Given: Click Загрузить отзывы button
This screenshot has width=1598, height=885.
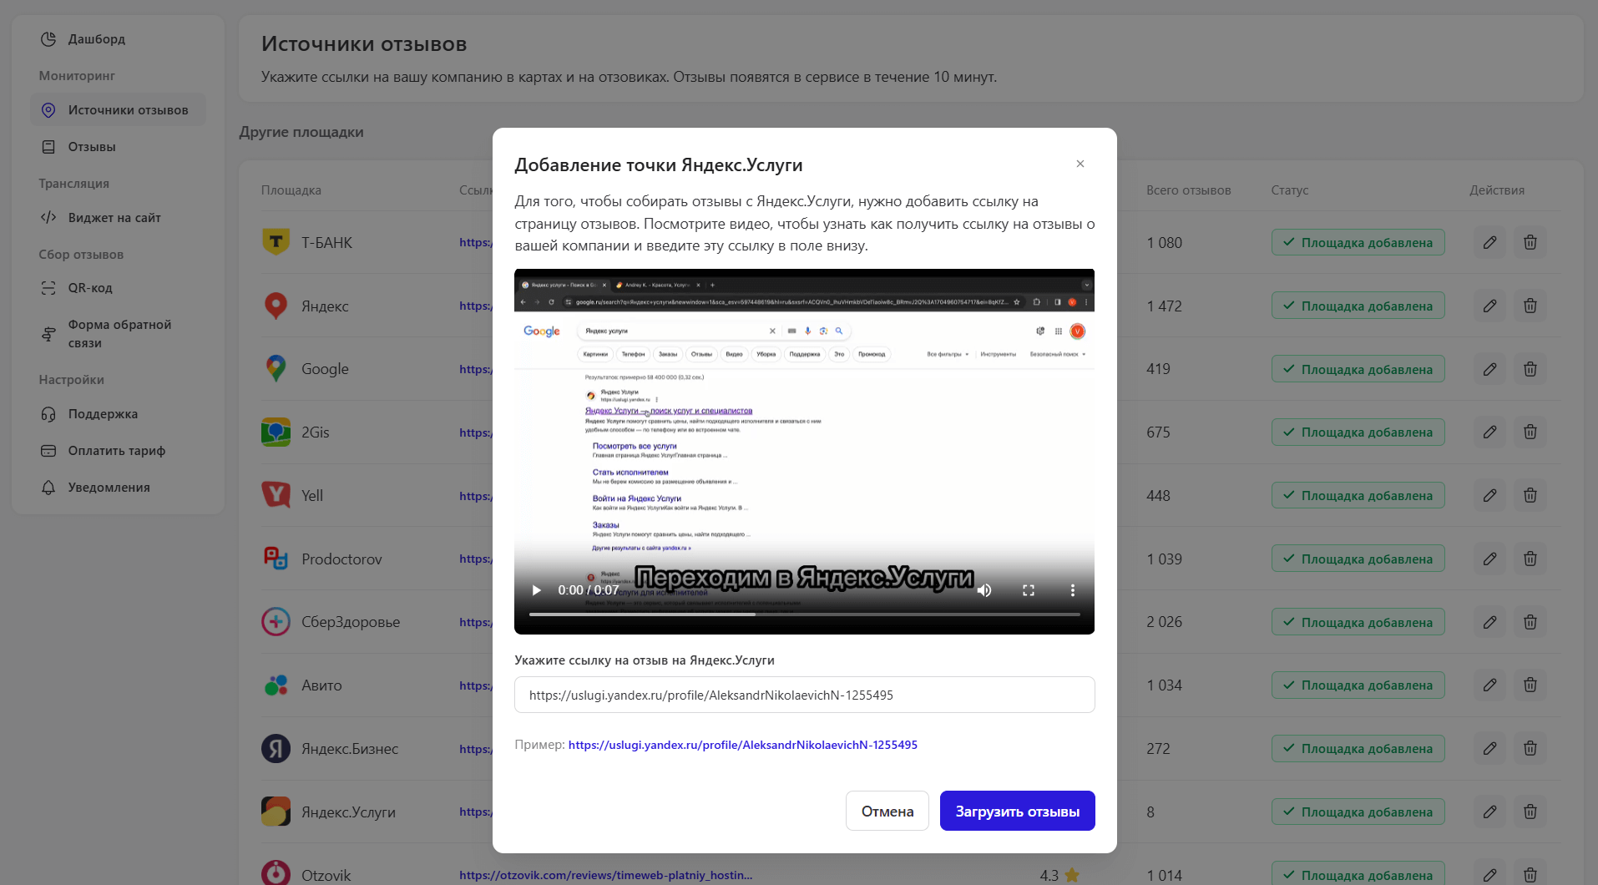Looking at the screenshot, I should pyautogui.click(x=1017, y=811).
